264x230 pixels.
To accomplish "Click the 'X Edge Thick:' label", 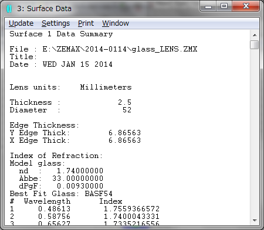I will pos(40,140).
